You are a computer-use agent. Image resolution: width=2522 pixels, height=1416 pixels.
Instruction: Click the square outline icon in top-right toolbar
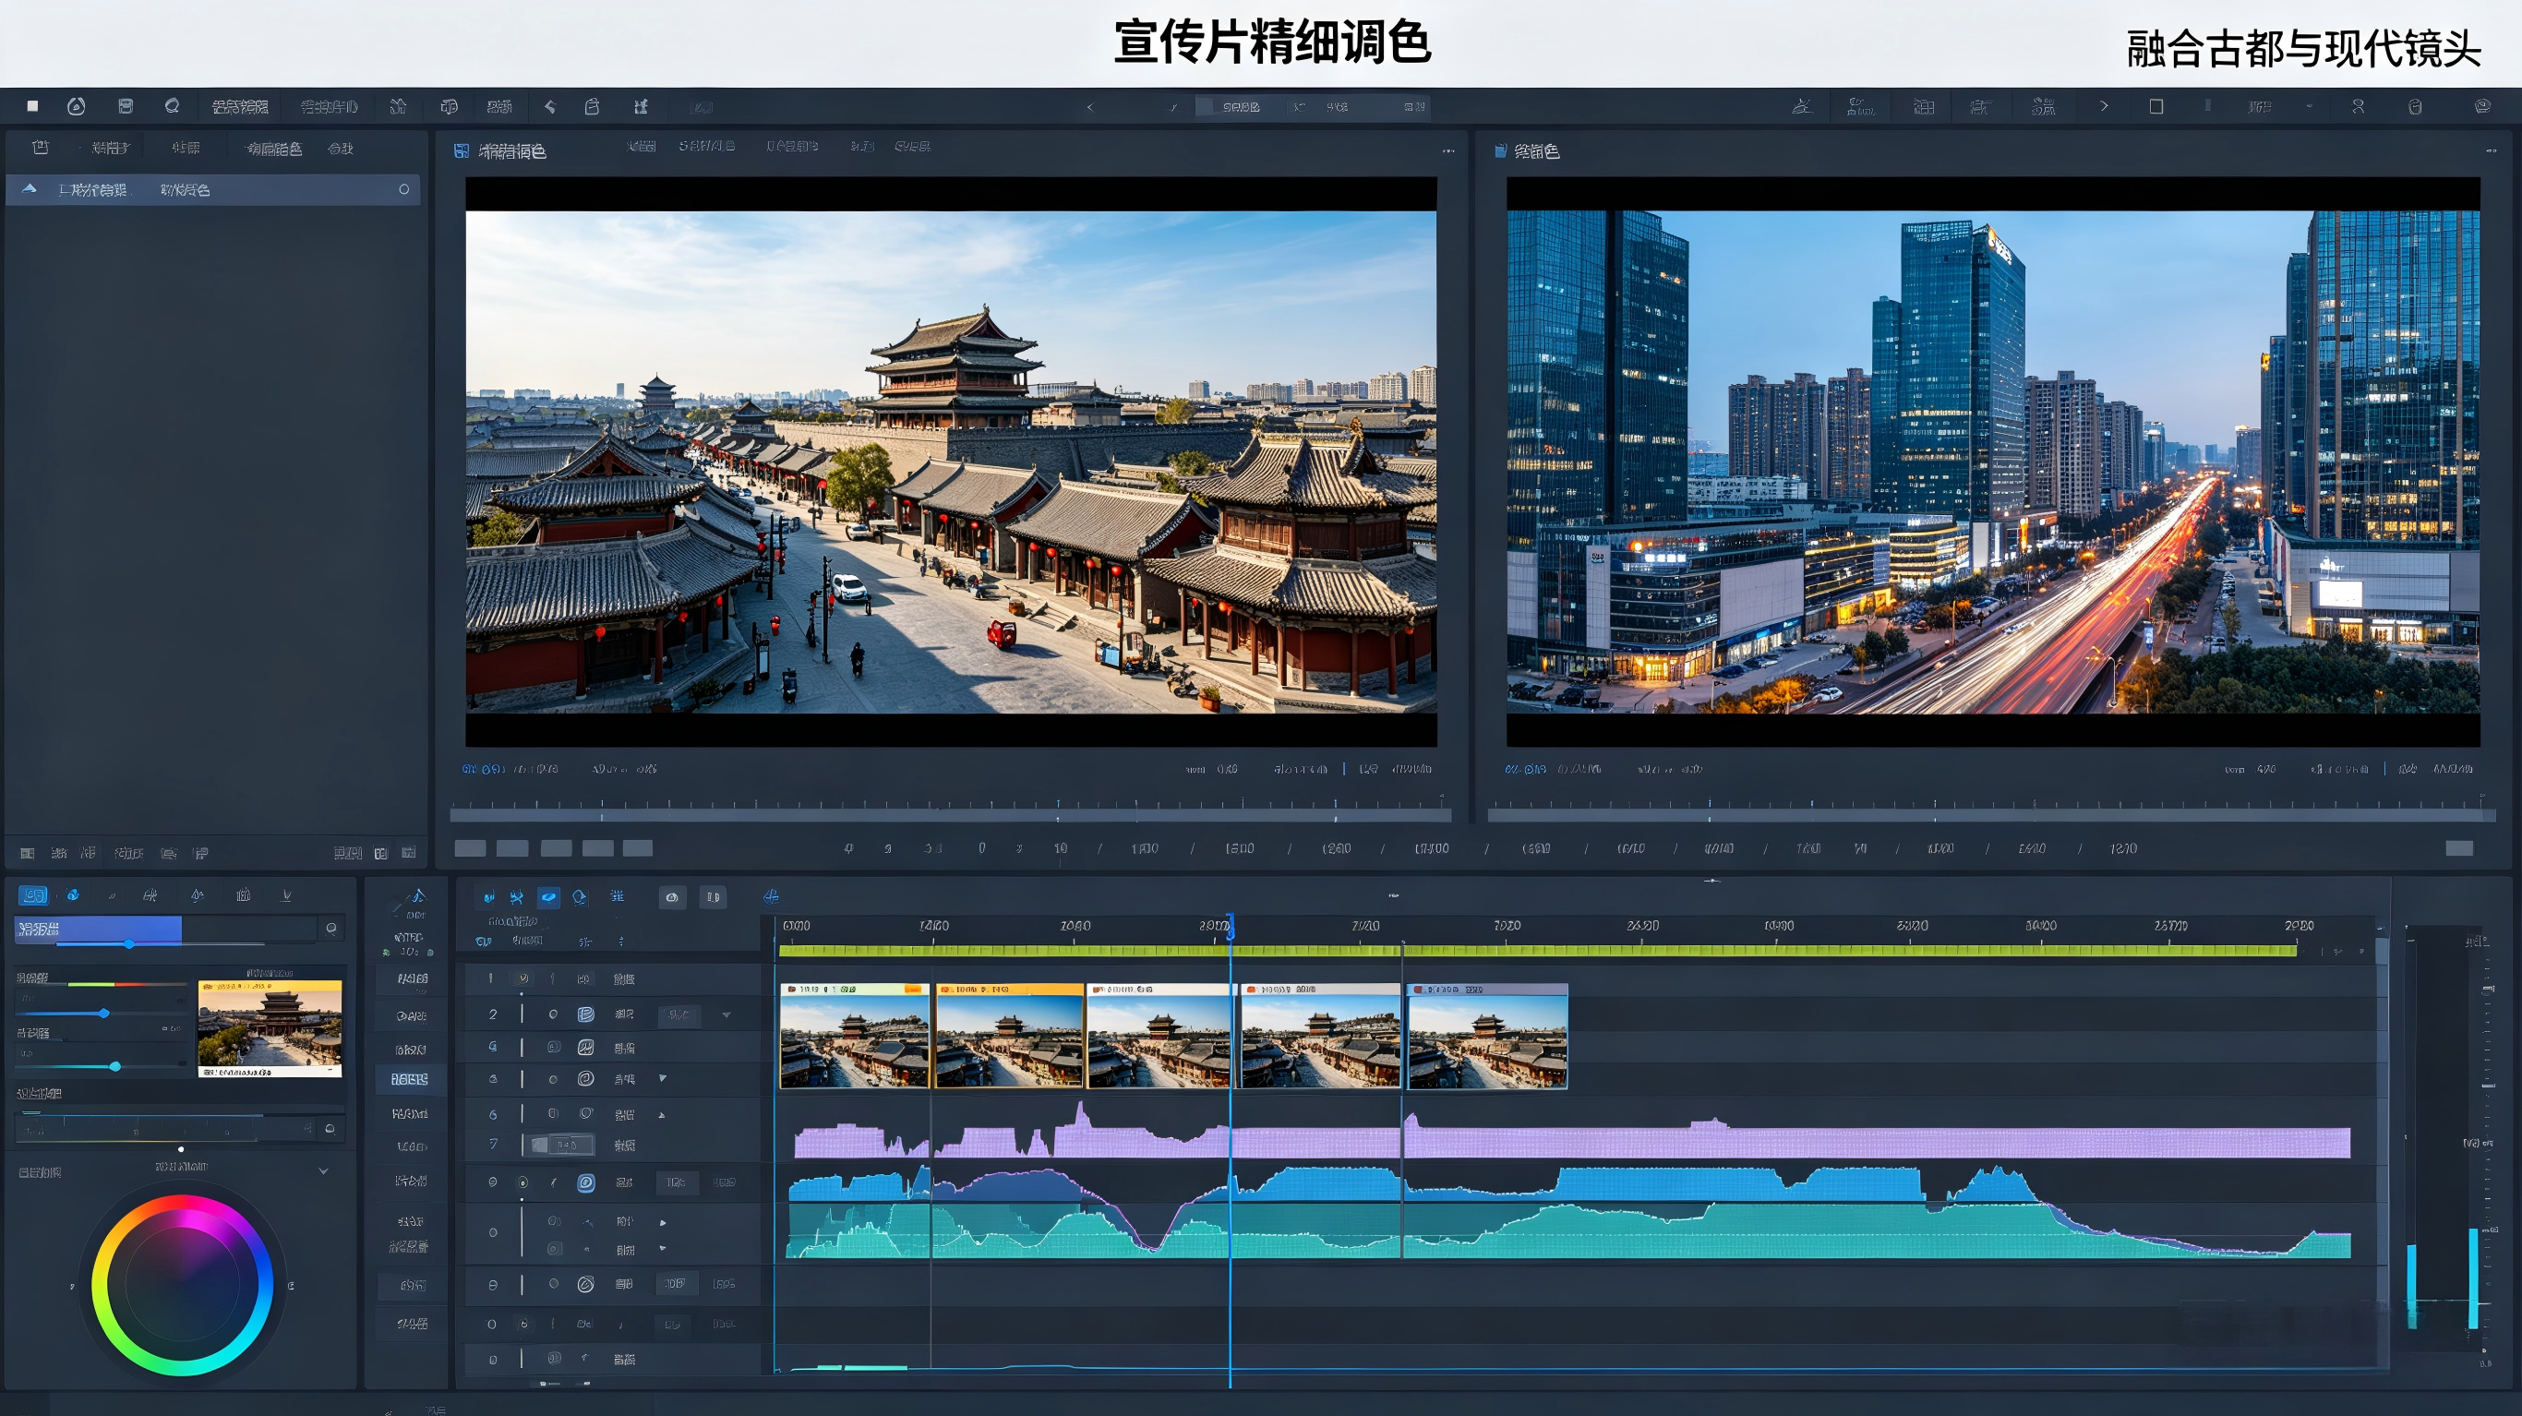[x=2156, y=106]
